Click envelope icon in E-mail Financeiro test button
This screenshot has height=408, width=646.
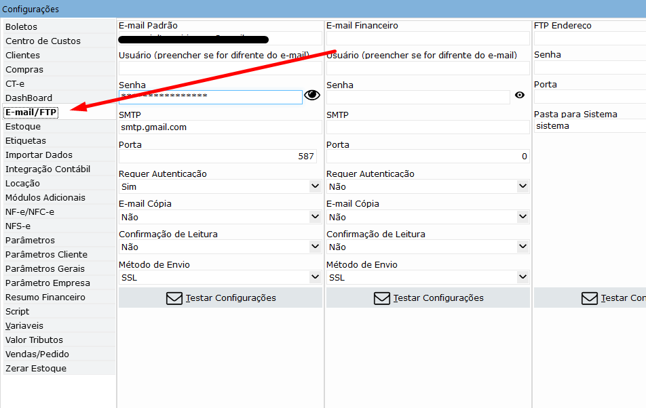point(382,298)
